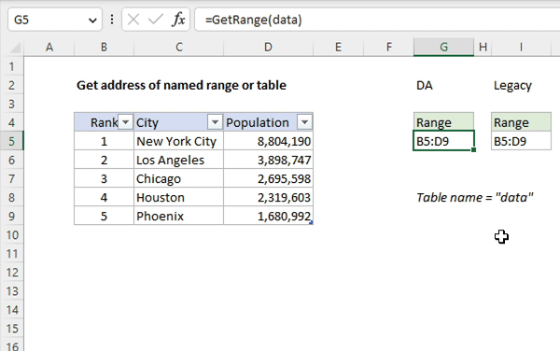Grab fill handle of cell G5
Image resolution: width=560 pixels, height=351 pixels.
473,150
